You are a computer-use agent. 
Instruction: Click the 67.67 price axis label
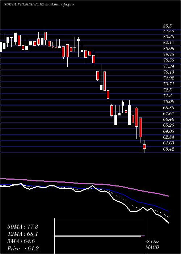pos(169,113)
